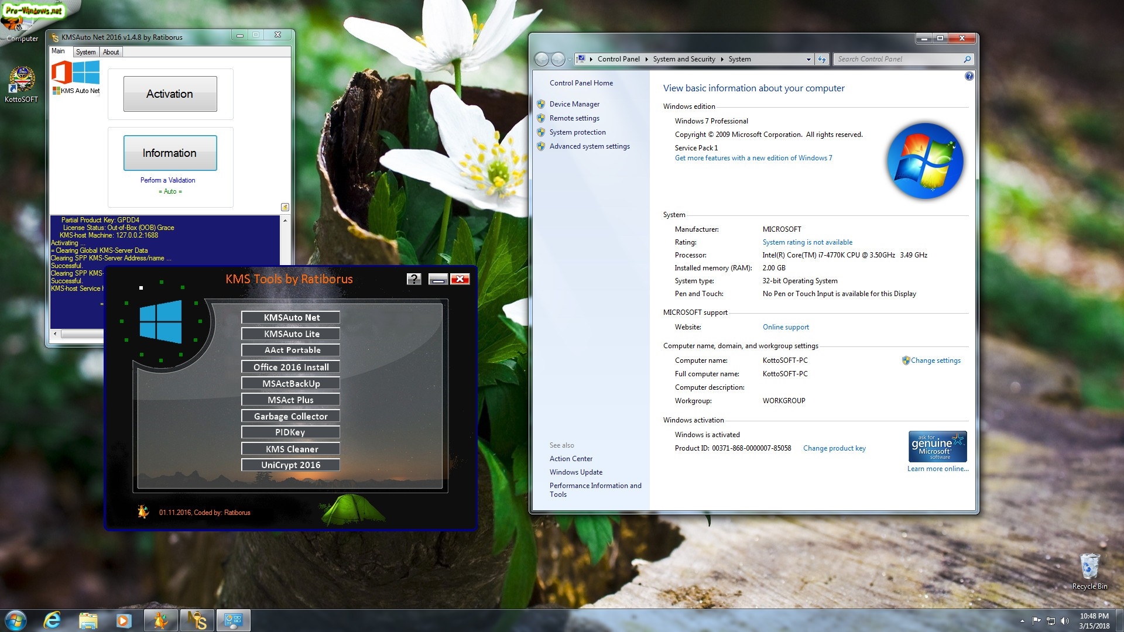Show hidden system tray icons
The height and width of the screenshot is (632, 1124).
pos(1022,621)
